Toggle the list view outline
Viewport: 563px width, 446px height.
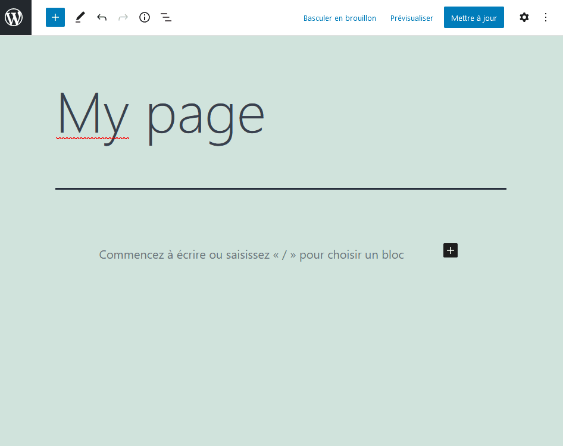click(x=166, y=17)
